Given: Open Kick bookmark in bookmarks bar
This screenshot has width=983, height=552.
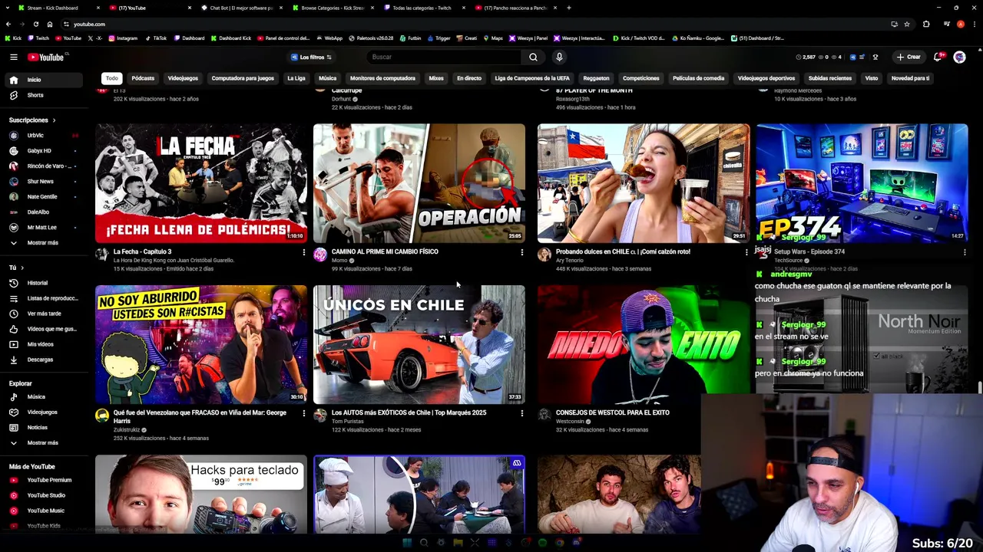Looking at the screenshot, I should (x=13, y=38).
